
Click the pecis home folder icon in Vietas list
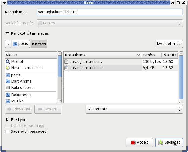click(x=8, y=75)
